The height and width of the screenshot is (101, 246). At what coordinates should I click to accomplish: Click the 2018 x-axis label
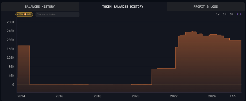click(97, 96)
